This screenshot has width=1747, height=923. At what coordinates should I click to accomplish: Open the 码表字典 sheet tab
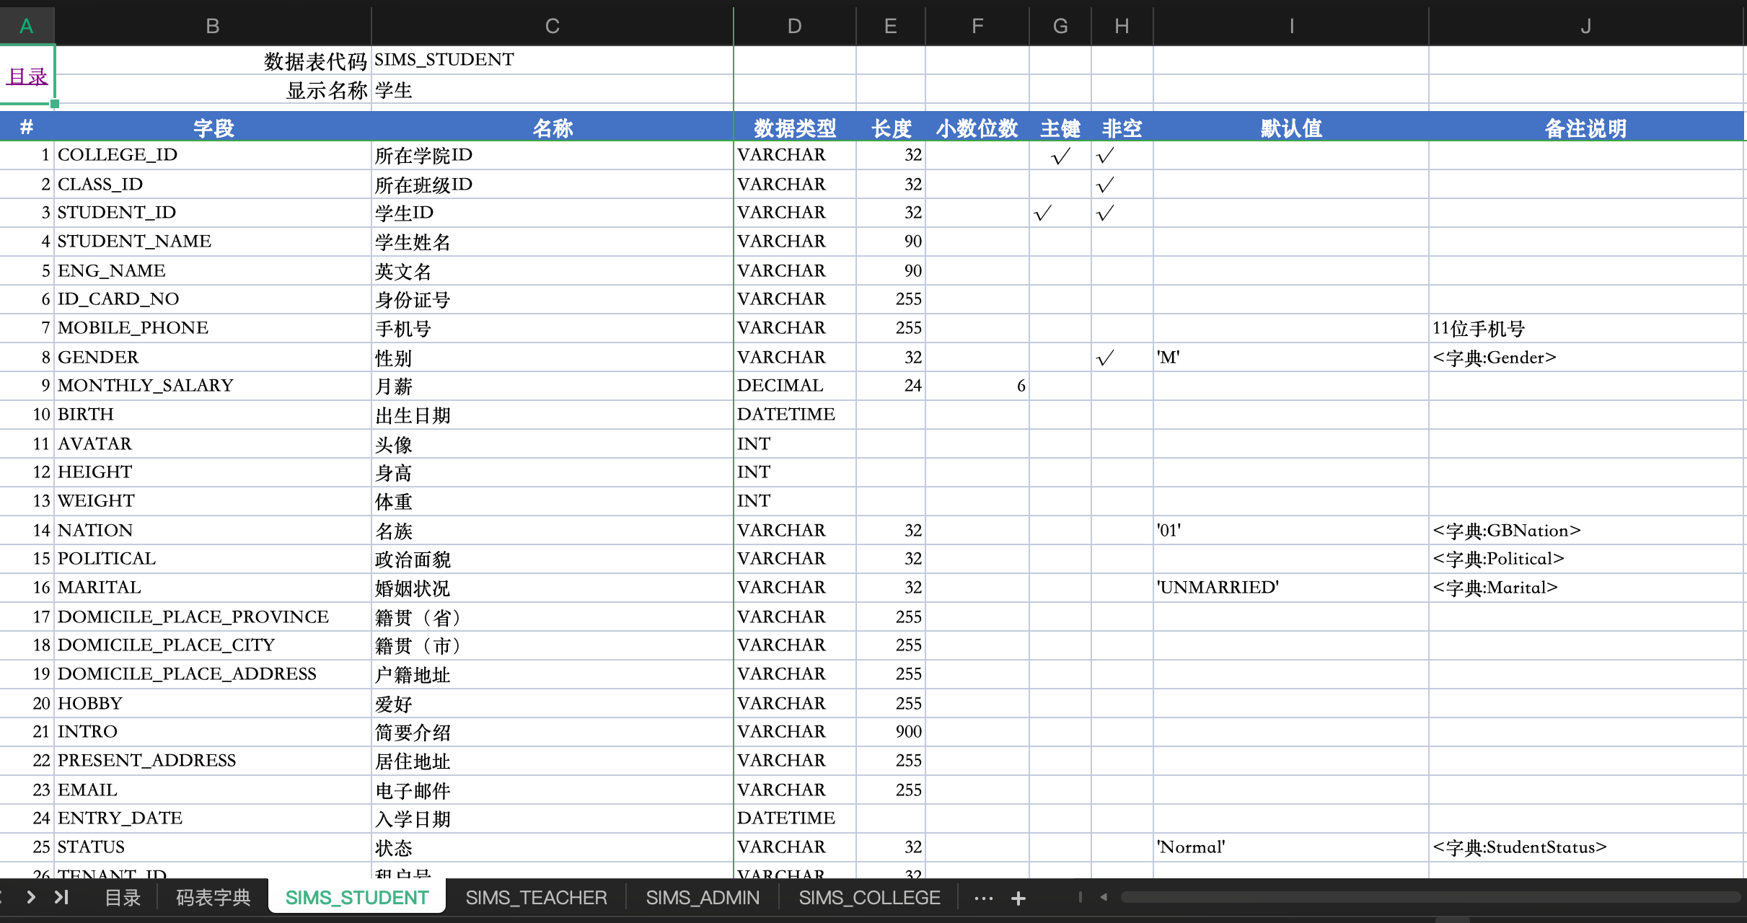213,898
